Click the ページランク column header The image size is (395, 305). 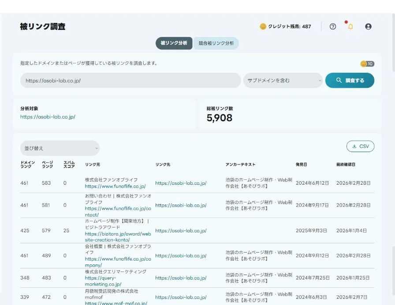[x=47, y=164]
